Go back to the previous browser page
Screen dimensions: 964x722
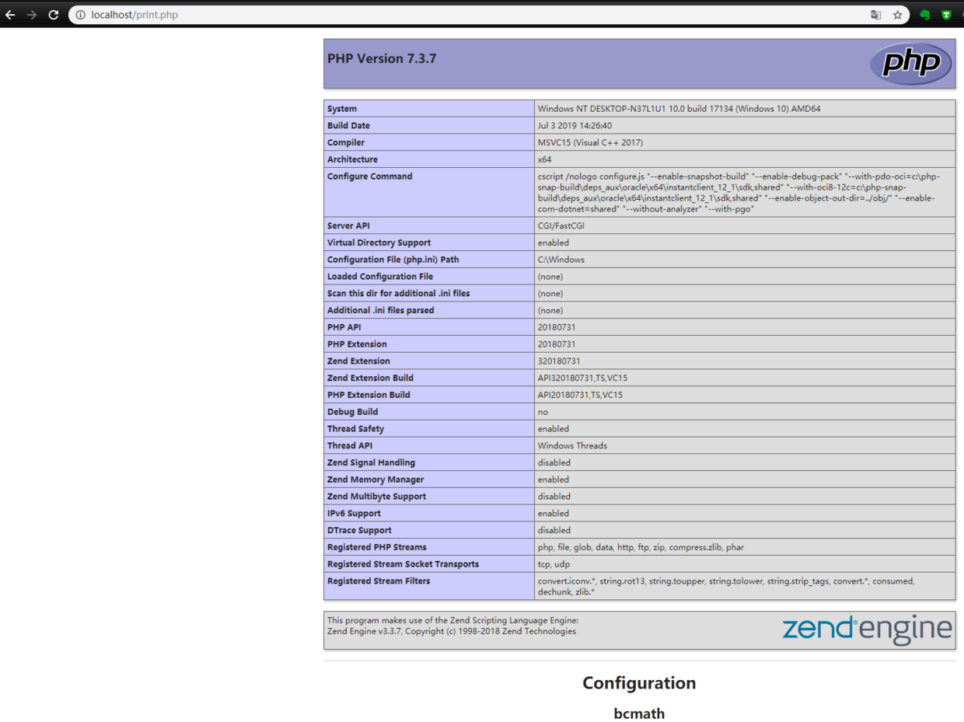click(10, 15)
